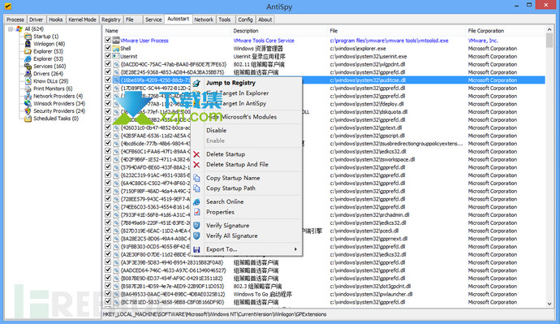Click the scrollbar down arrow in list

549,304
